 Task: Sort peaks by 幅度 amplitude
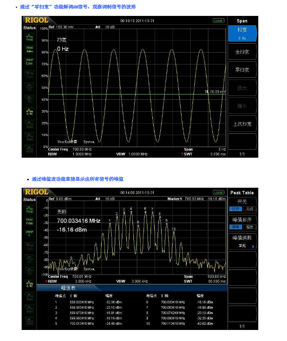pos(249,227)
